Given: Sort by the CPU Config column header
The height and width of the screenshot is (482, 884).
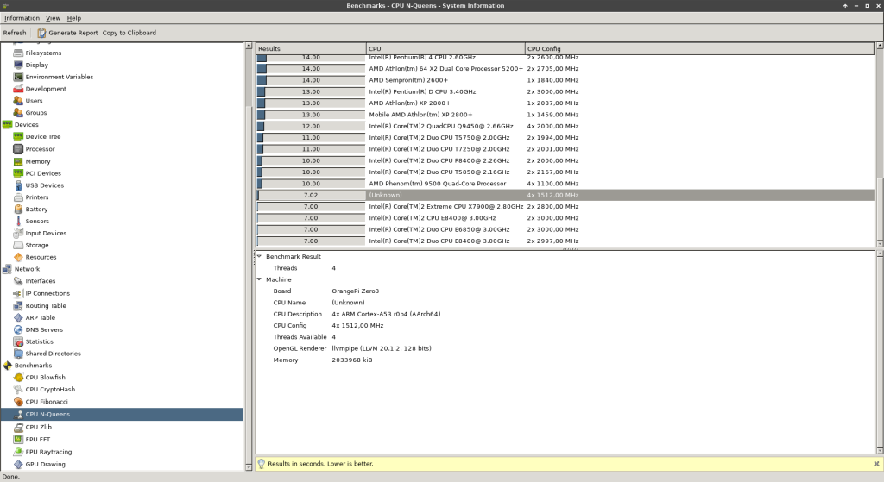Looking at the screenshot, I should (698, 49).
